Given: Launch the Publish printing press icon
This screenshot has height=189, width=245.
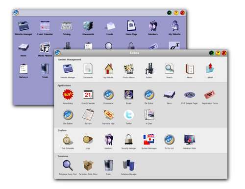Looking at the screenshot, I should click(149, 69).
